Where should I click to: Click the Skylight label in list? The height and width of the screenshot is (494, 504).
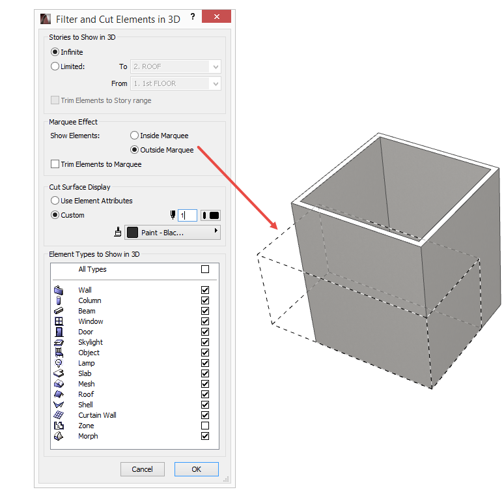(x=91, y=342)
